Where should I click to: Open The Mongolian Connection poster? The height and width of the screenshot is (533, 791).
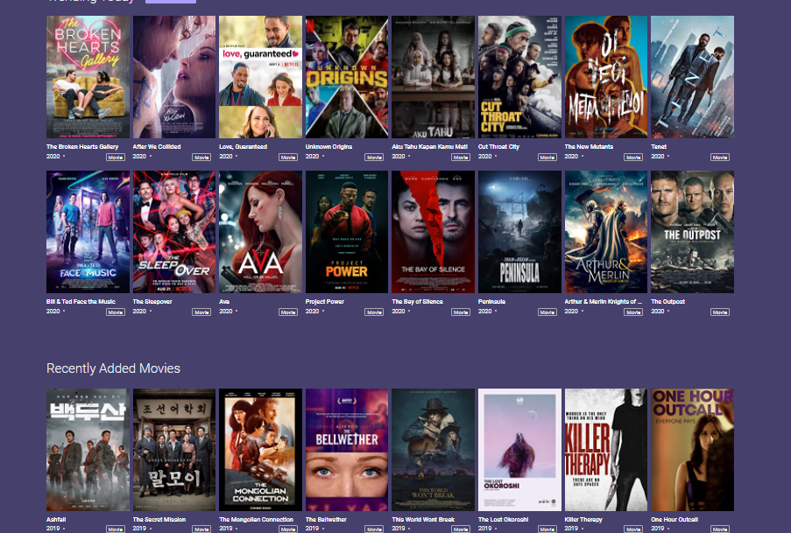click(x=260, y=449)
